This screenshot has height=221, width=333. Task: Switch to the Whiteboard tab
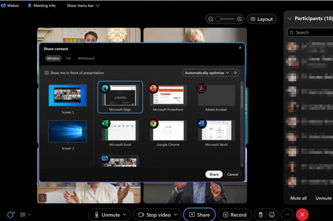[x=86, y=58]
